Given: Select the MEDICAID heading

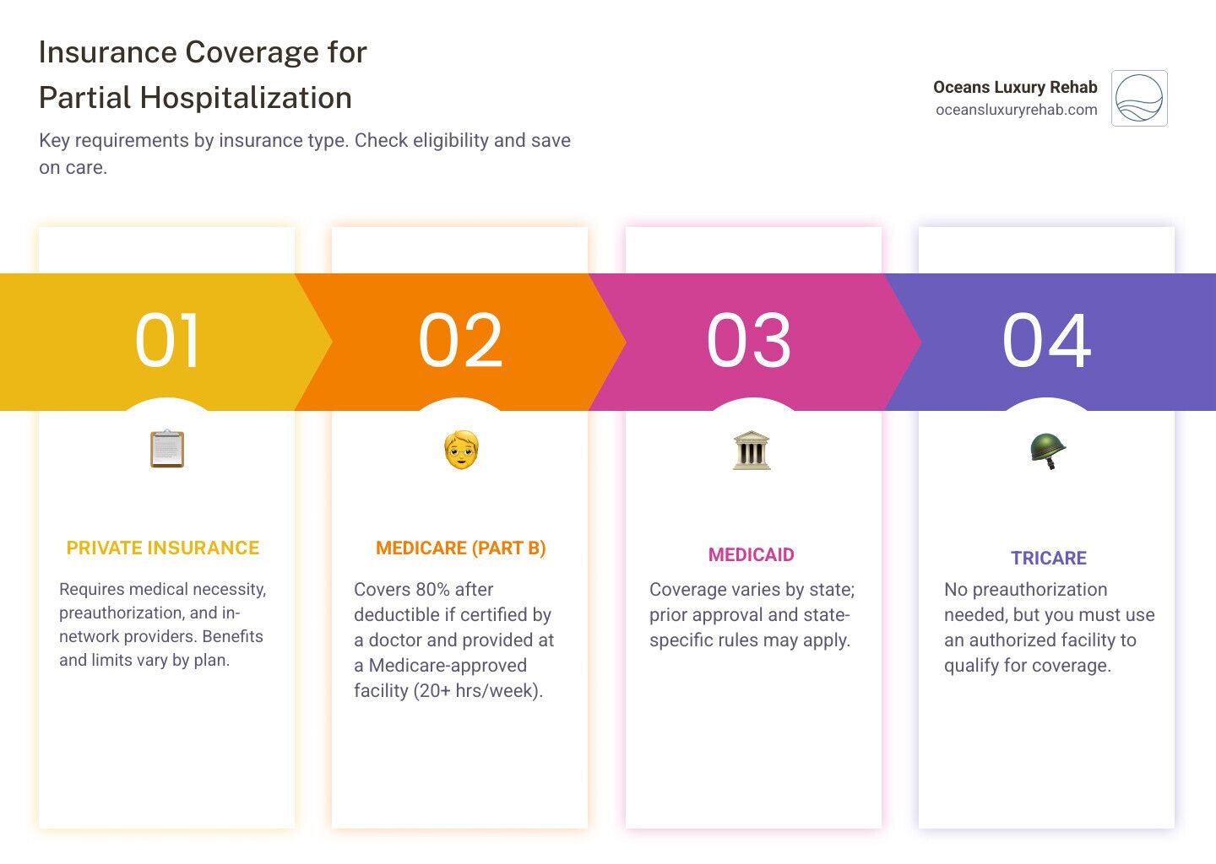Looking at the screenshot, I should [x=751, y=555].
